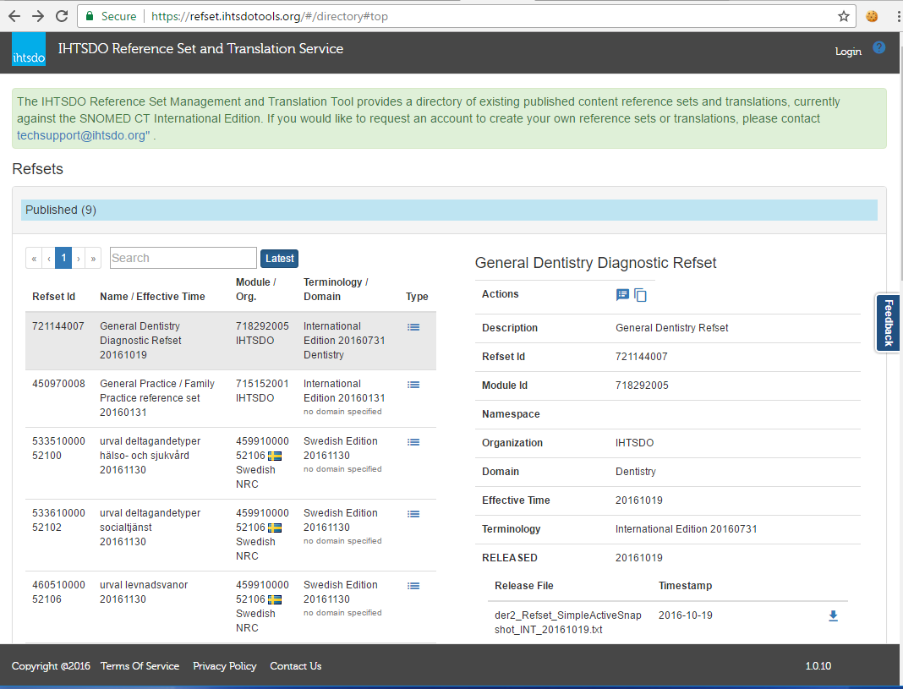This screenshot has height=689, width=903.
Task: Click the green secure padlock icon
Action: tap(90, 16)
